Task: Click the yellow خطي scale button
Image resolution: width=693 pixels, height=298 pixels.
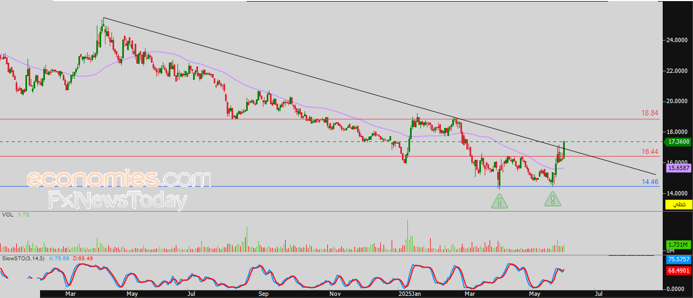Action: (678, 205)
